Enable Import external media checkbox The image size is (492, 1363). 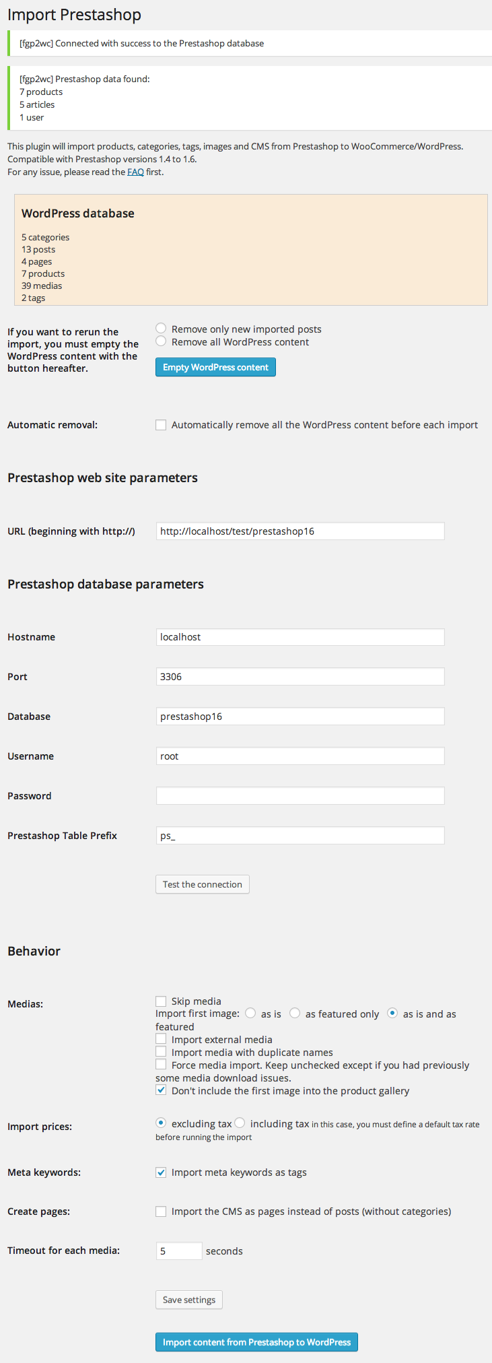161,1039
